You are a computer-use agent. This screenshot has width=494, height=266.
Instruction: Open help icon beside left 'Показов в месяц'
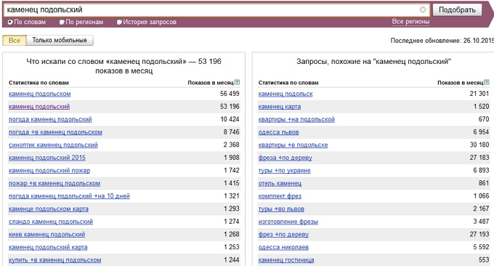tap(237, 82)
